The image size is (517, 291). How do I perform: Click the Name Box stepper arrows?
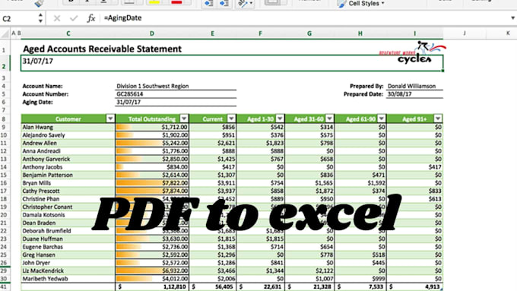pos(40,18)
